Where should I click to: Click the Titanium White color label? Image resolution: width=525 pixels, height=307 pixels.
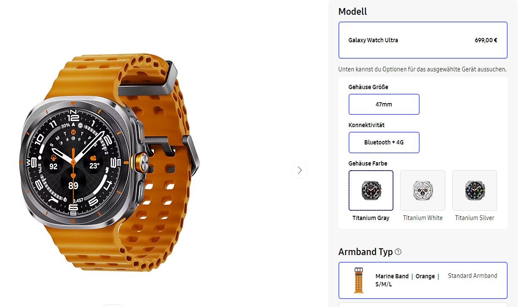click(x=423, y=218)
